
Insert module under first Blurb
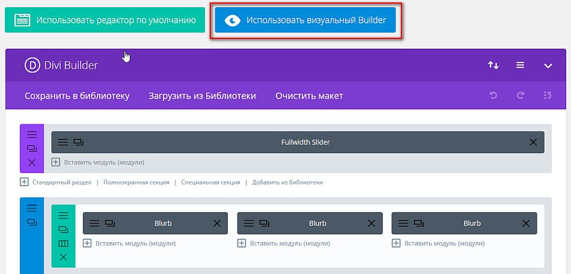click(x=129, y=243)
